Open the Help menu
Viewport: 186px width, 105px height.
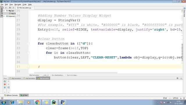tap(30, 5)
